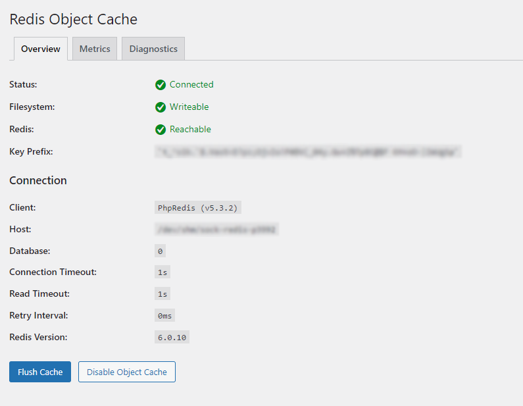Click the Reachable Redis status text
The width and height of the screenshot is (523, 406).
[x=190, y=129]
